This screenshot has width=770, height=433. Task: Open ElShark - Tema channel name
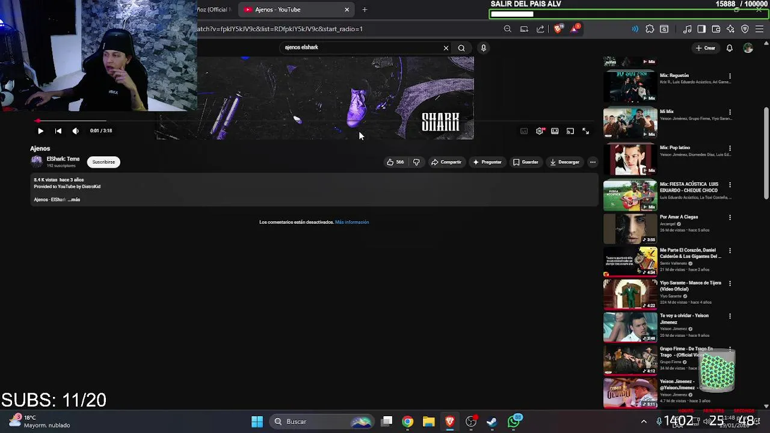[63, 159]
